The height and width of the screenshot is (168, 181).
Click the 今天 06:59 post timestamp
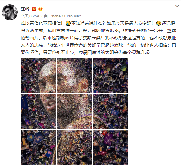(30, 16)
